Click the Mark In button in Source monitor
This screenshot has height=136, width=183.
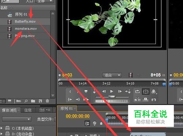(70, 92)
